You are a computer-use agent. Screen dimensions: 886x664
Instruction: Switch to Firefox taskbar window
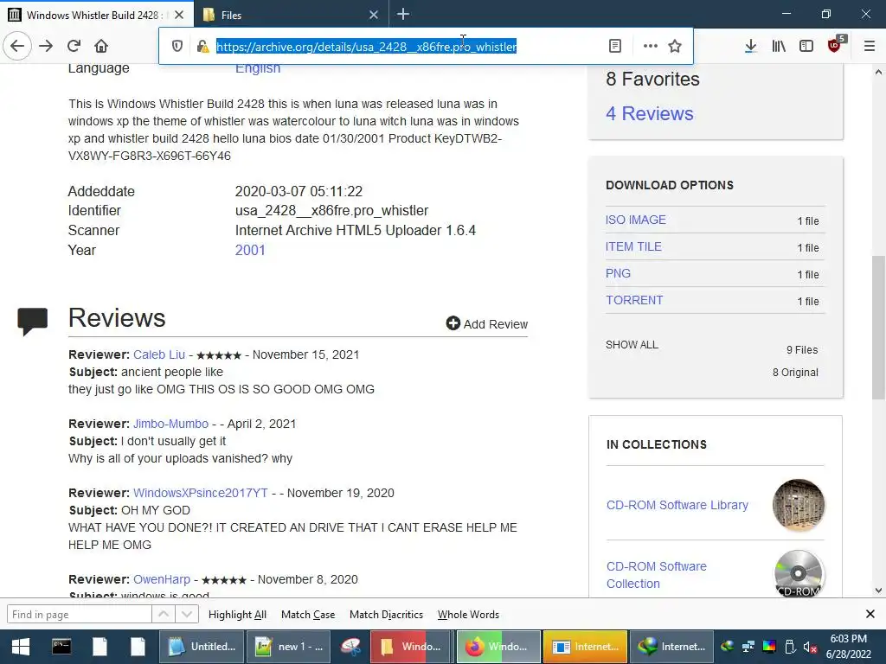(498, 647)
